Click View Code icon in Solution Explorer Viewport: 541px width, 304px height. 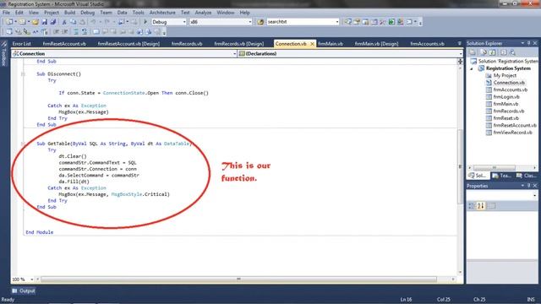tap(503, 52)
